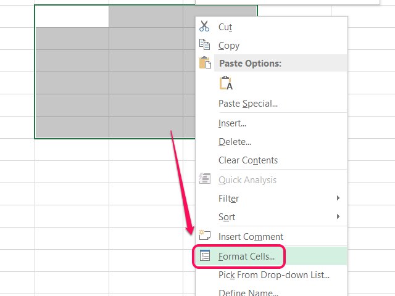Select Insert... menu entry

pyautogui.click(x=272, y=123)
